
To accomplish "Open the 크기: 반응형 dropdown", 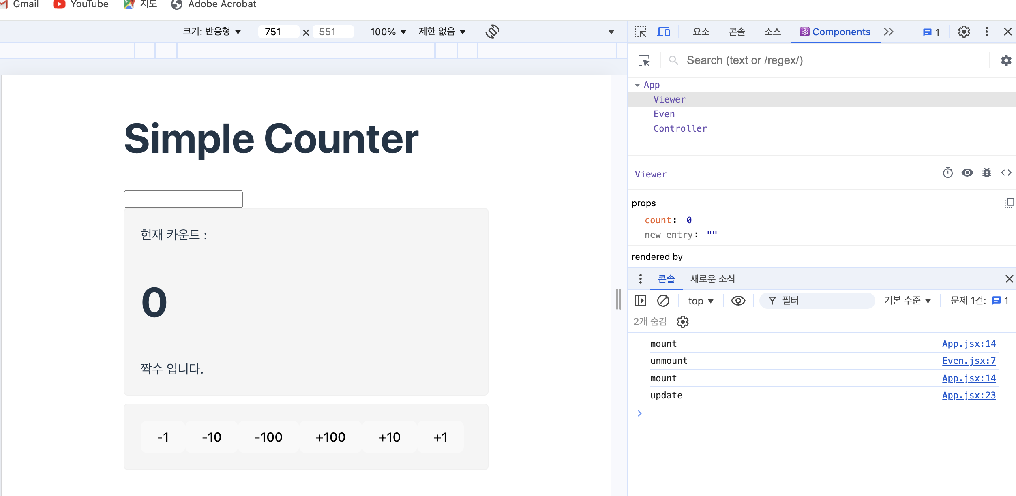I will pyautogui.click(x=212, y=32).
